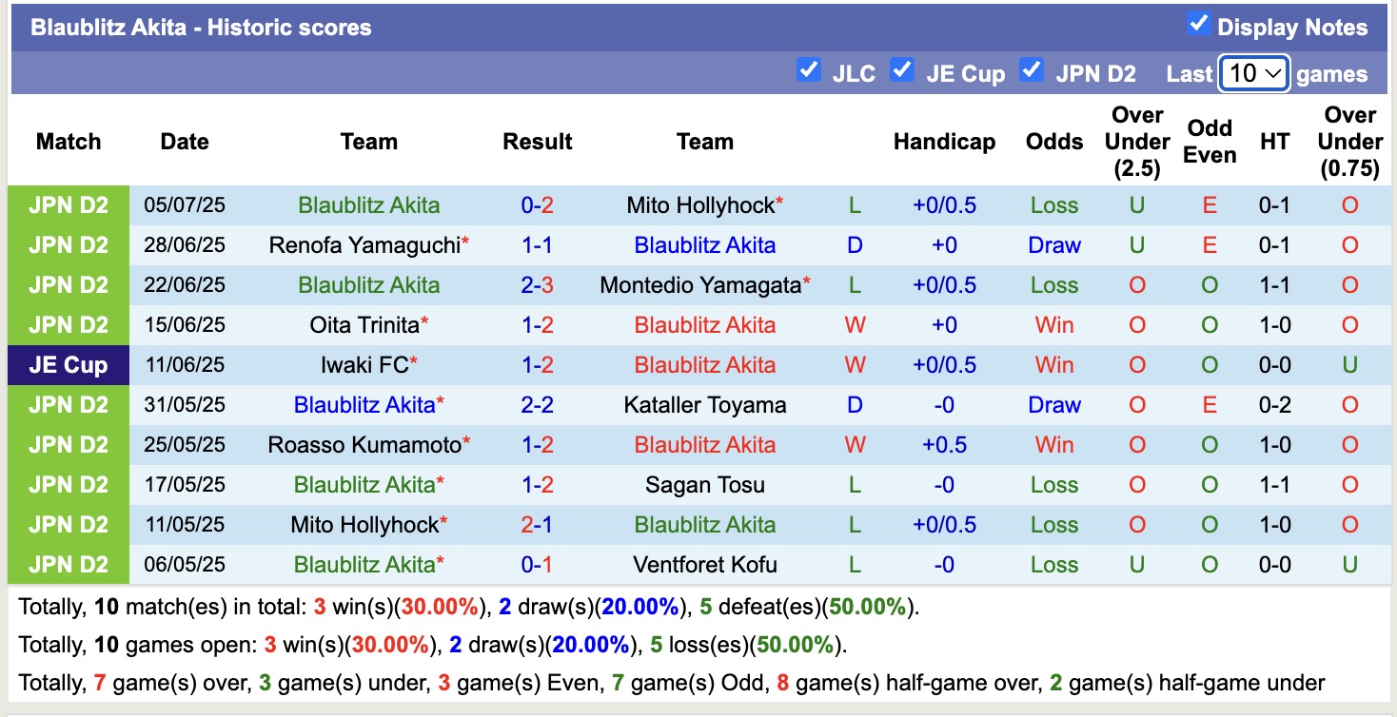The height and width of the screenshot is (717, 1397).
Task: Click the Ventforet Kofu team link
Action: [705, 565]
